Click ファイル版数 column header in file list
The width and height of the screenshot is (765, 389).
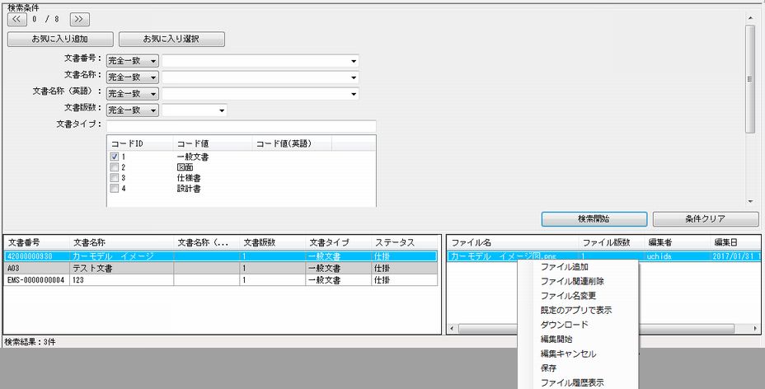coord(612,243)
